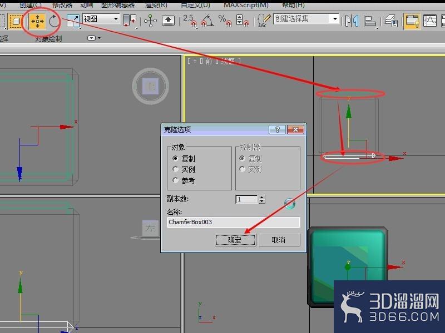Open the 创建(C) menu

[x=31, y=5]
